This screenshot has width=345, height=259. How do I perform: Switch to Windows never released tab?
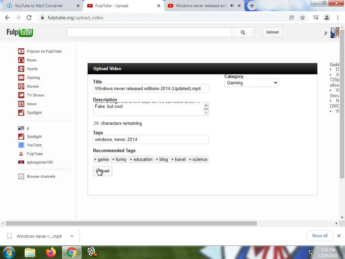(x=201, y=6)
